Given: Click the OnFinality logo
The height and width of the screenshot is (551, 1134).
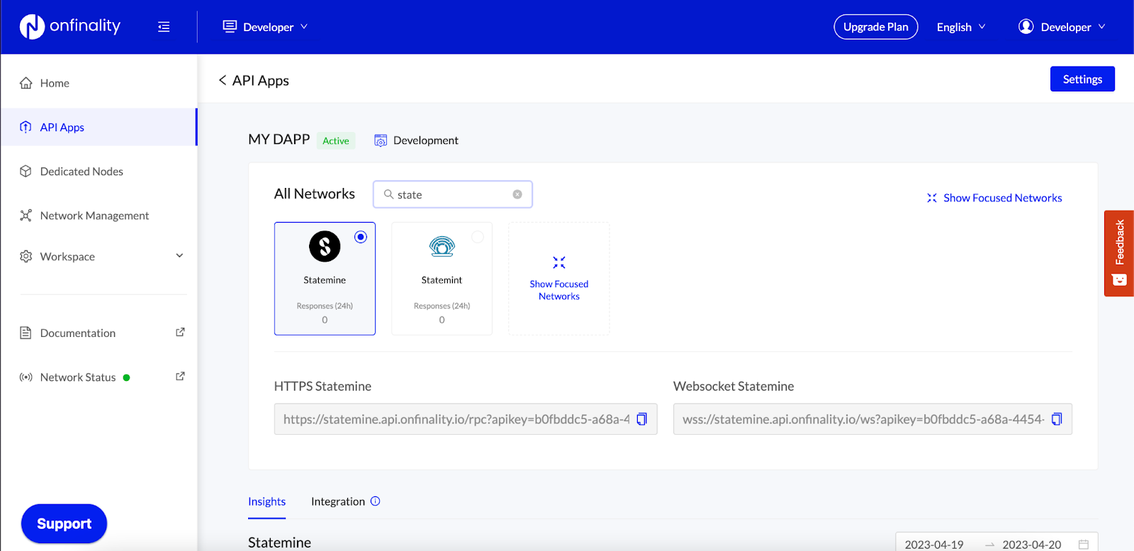Looking at the screenshot, I should pos(69,26).
